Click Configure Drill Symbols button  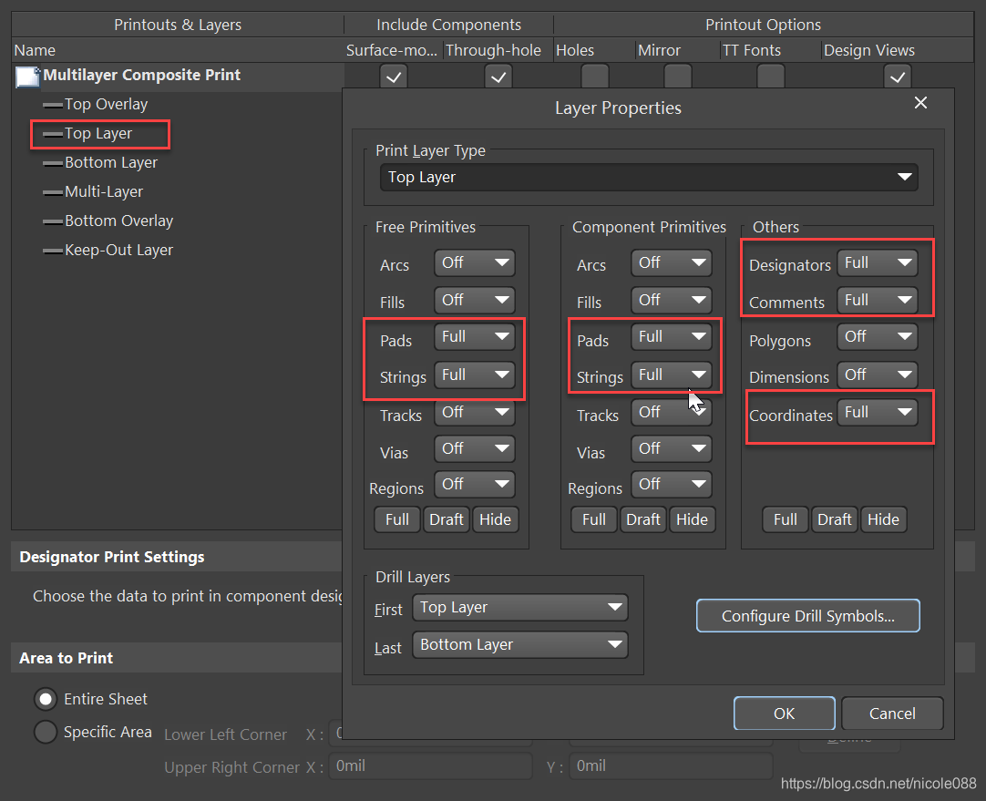pos(807,616)
